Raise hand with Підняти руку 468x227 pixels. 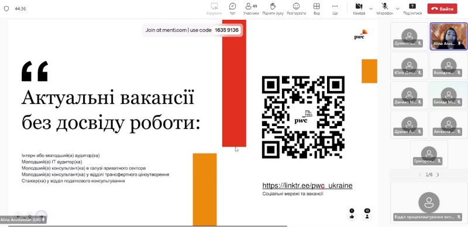coord(273,9)
